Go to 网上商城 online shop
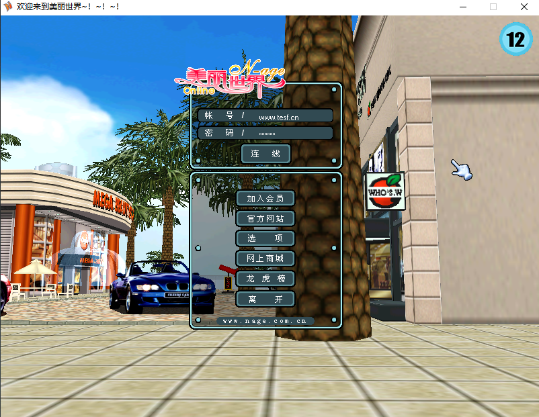The height and width of the screenshot is (417, 539). pyautogui.click(x=265, y=259)
